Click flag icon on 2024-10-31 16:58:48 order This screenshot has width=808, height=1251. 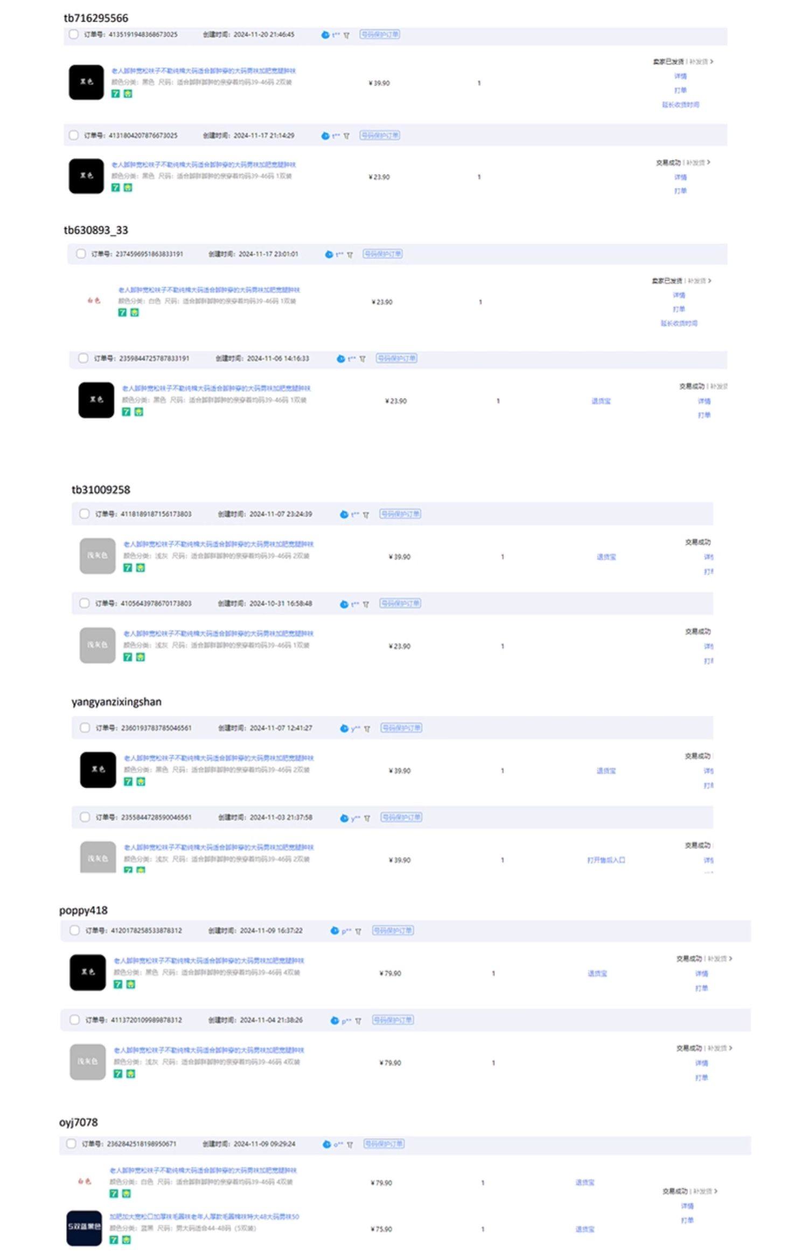click(366, 604)
